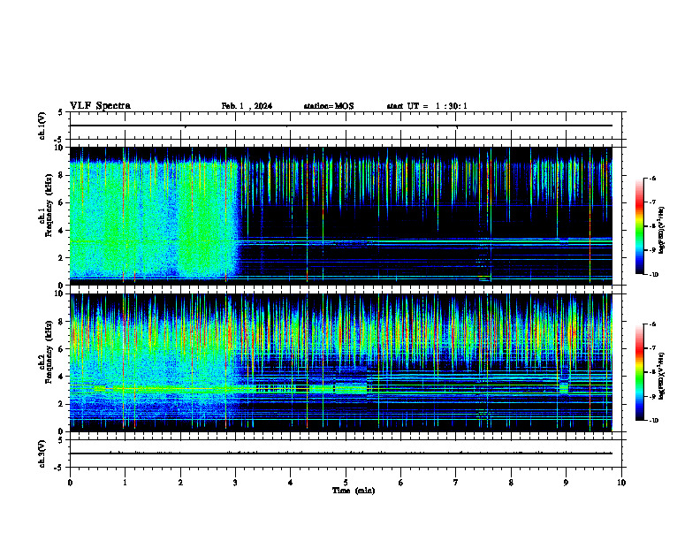Click the time axis tick label "3"
The image size is (700, 541).
(x=235, y=483)
